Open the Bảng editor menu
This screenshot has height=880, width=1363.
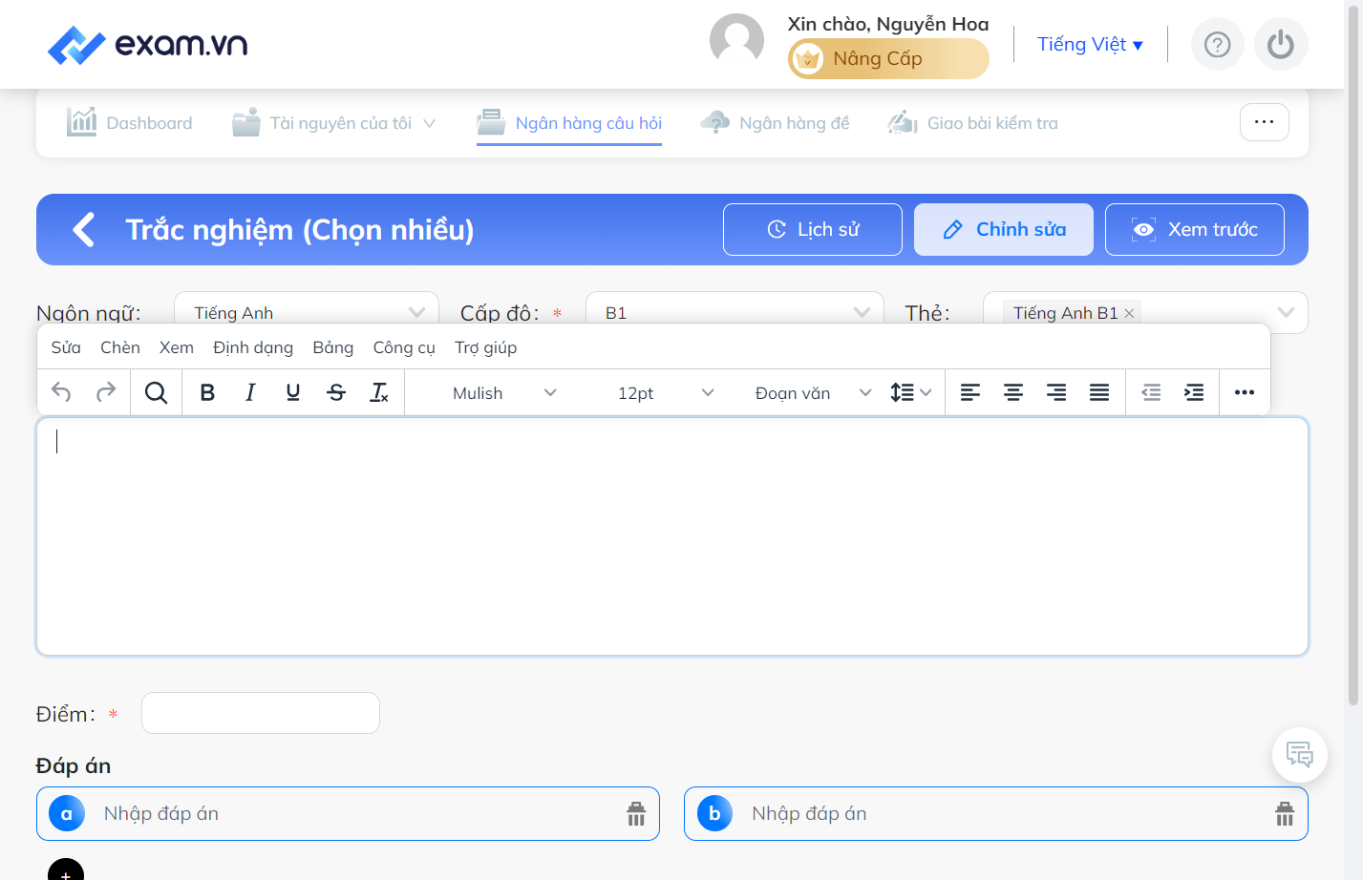[333, 347]
